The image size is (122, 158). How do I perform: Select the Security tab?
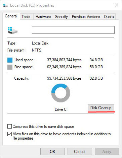point(62,17)
